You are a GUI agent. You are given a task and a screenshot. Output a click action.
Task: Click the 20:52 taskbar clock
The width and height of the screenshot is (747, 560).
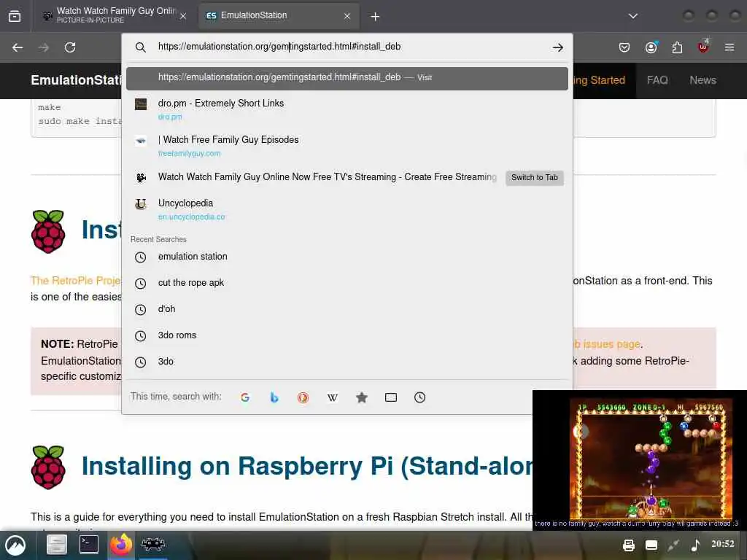point(723,544)
